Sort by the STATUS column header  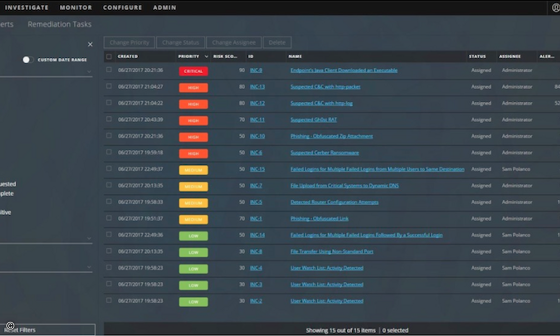[x=477, y=56]
